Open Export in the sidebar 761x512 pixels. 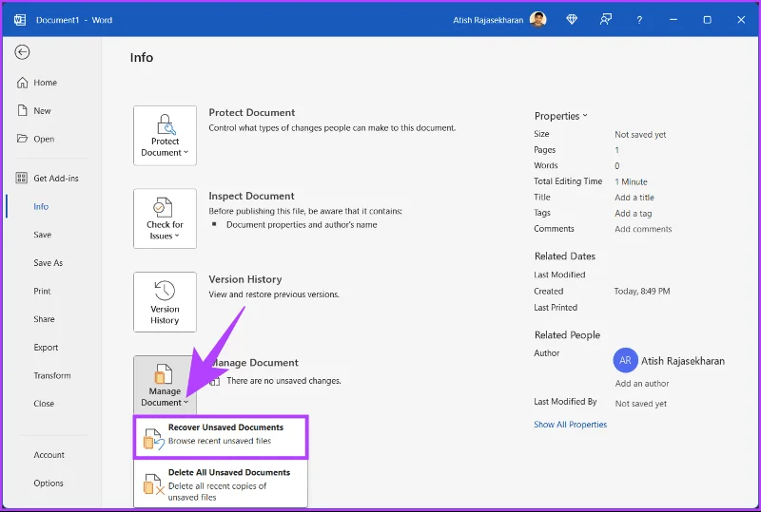pyautogui.click(x=46, y=347)
